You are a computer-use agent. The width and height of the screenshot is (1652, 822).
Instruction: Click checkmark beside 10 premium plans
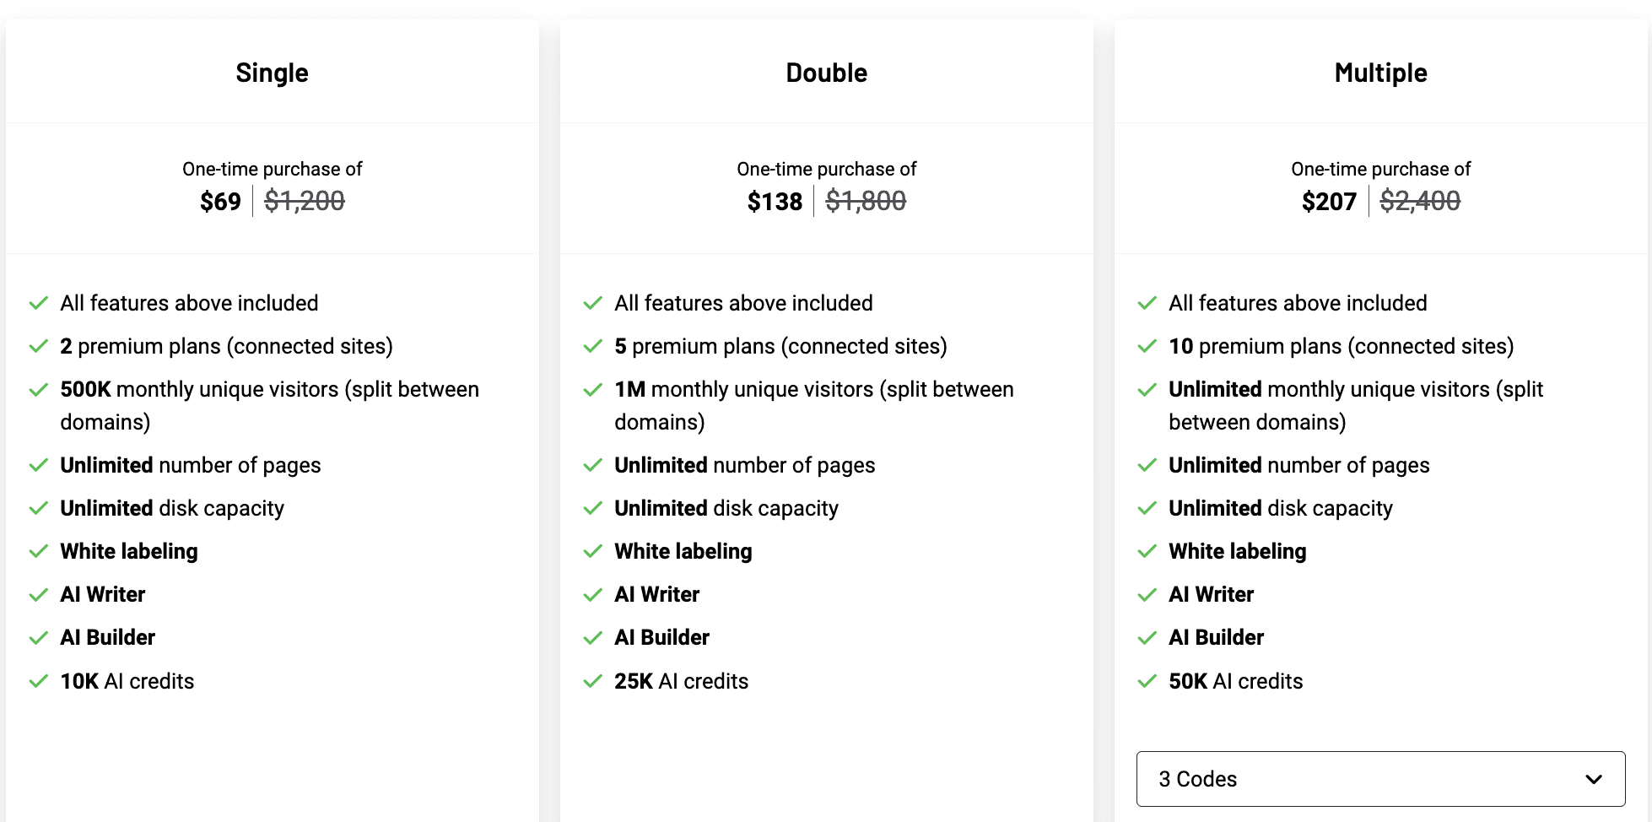[x=1147, y=346]
